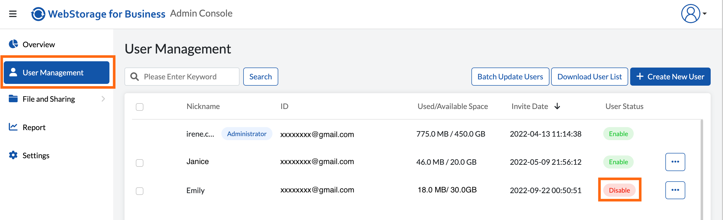Click the Report chart icon
The height and width of the screenshot is (220, 723).
click(13, 127)
